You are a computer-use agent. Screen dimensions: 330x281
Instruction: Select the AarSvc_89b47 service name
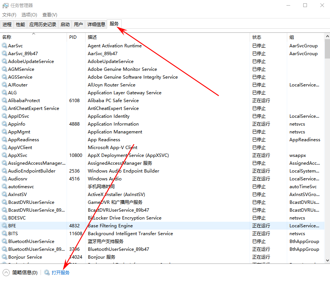(x=23, y=54)
